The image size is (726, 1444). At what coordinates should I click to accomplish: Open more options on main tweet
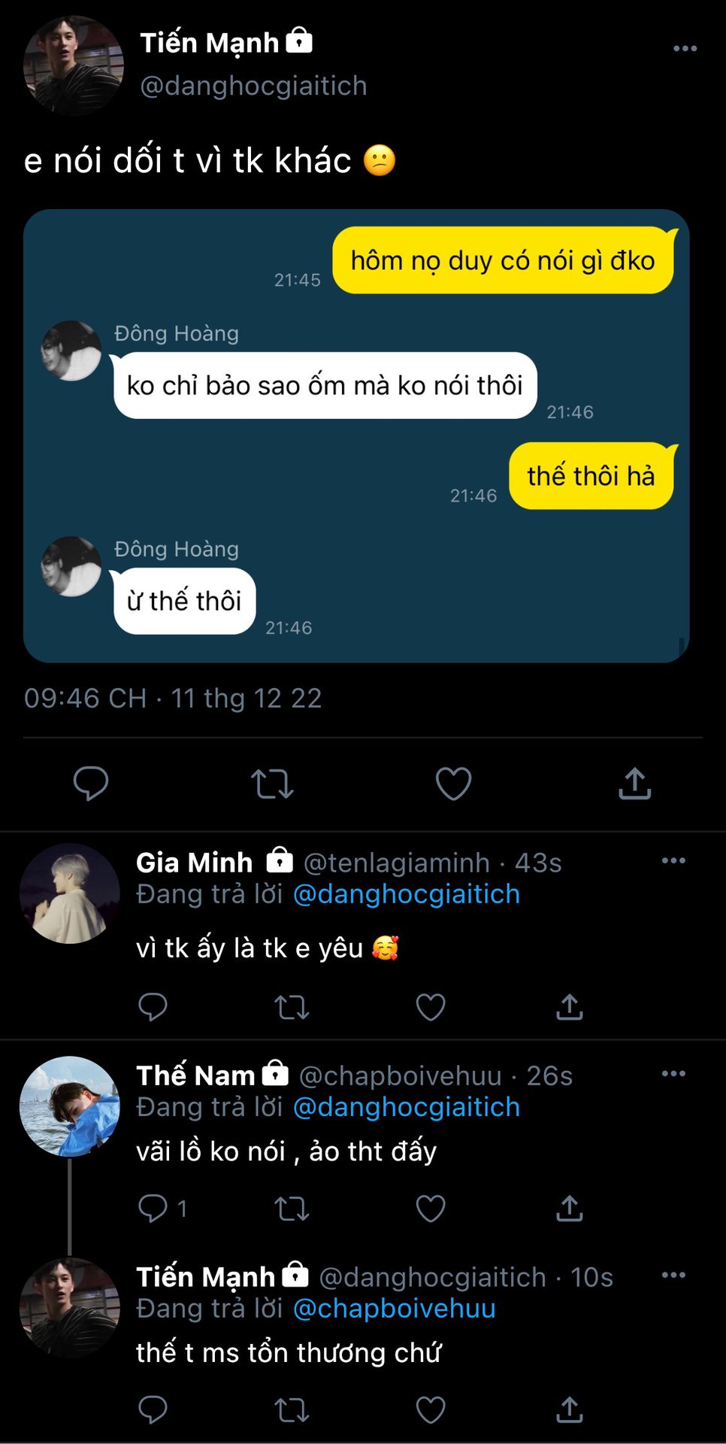(x=685, y=49)
